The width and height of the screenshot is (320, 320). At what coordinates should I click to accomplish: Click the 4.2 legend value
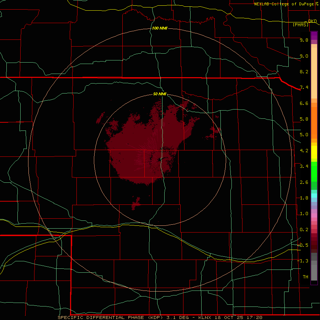point(304,151)
